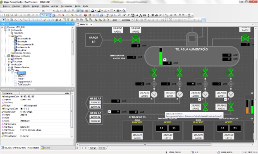Select the 28LAC31 screen in tree

pyautogui.click(x=21, y=73)
